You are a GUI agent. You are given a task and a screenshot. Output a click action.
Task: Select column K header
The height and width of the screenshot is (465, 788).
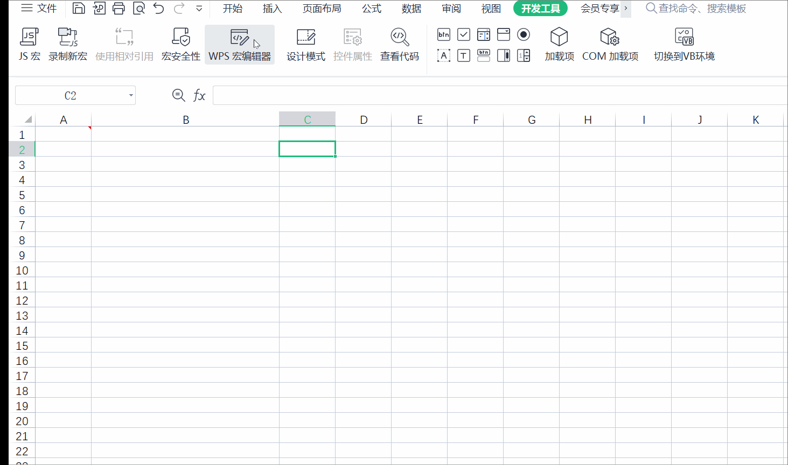[756, 119]
